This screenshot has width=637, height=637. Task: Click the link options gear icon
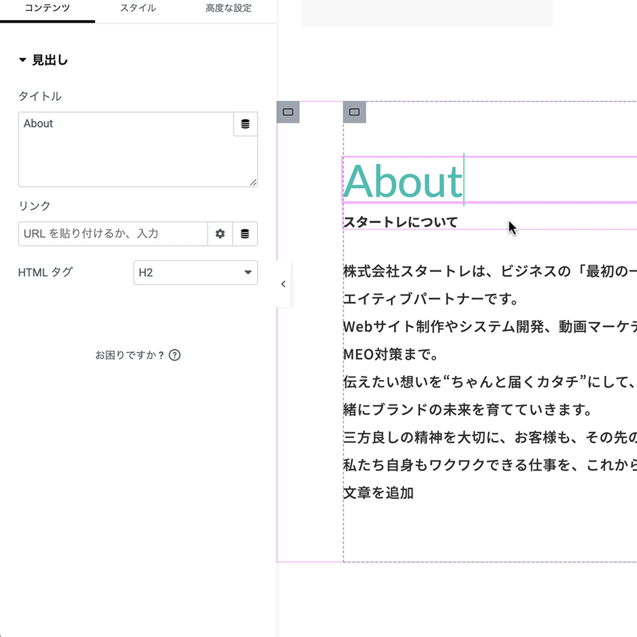[219, 234]
